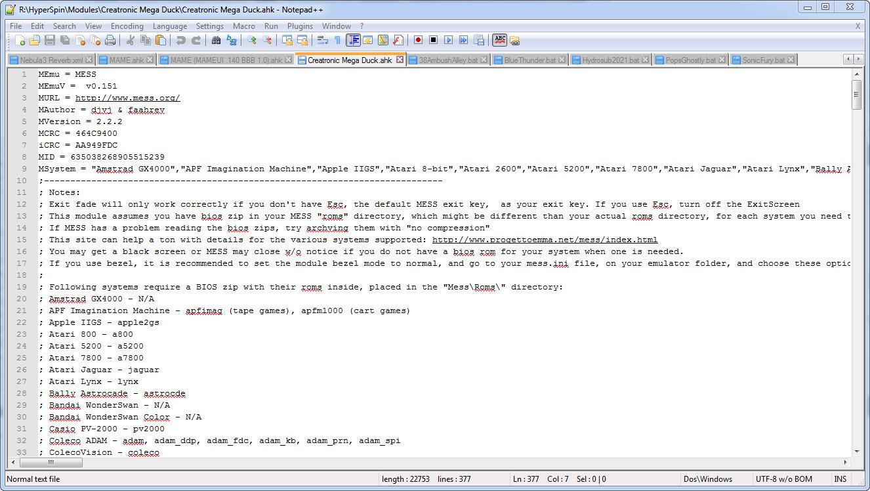The image size is (870, 491).
Task: Open the Encoding menu
Action: 127,26
